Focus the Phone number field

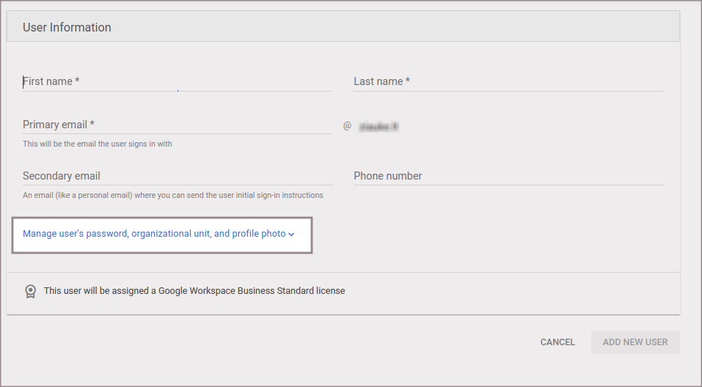(x=508, y=176)
